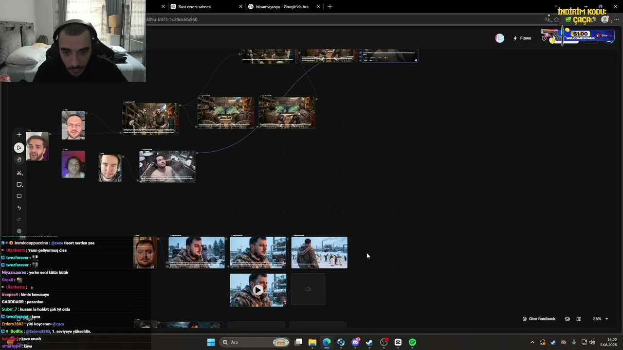Open the Windows Start menu
The height and width of the screenshot is (350, 623).
pos(211,342)
